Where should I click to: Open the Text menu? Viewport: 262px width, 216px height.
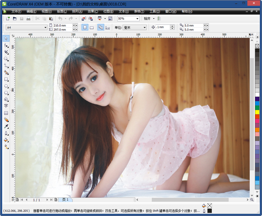[x=124, y=11]
